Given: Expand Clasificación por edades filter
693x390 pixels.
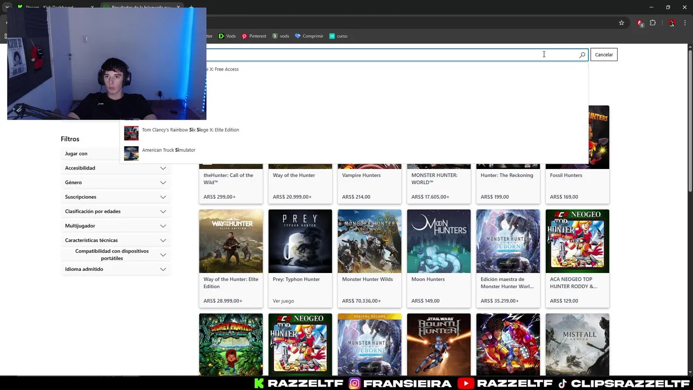Looking at the screenshot, I should click(115, 211).
